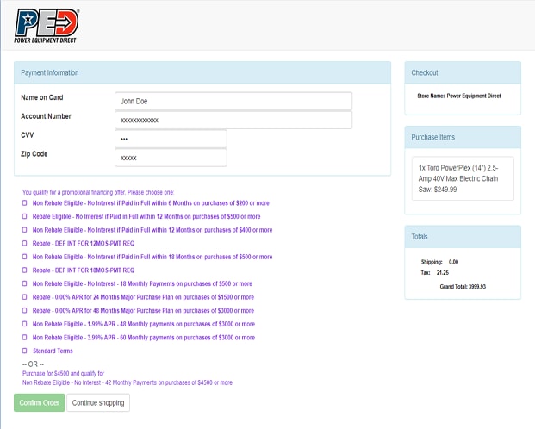Tick the 18 Months Paid in Full offer
Image resolution: width=535 pixels, height=429 pixels.
coord(25,257)
